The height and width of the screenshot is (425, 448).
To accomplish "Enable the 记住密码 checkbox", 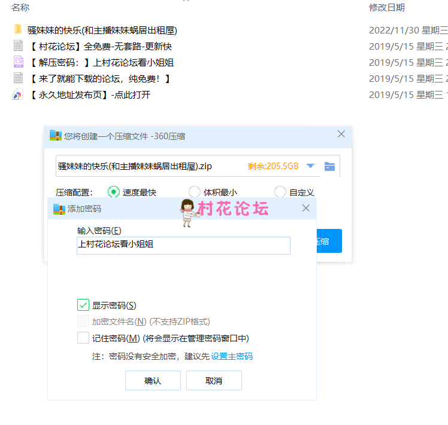I will (83, 338).
